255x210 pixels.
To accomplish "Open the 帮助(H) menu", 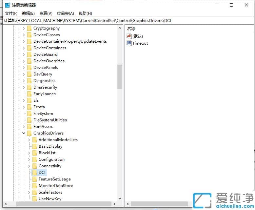I will coord(85,13).
